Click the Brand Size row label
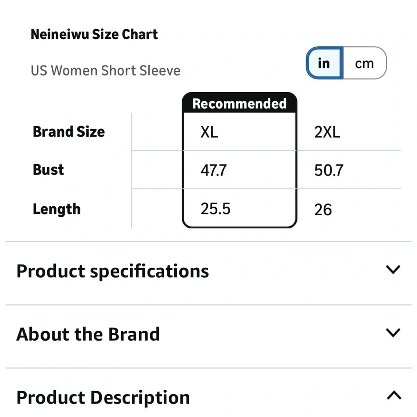417x417 pixels. click(x=69, y=132)
